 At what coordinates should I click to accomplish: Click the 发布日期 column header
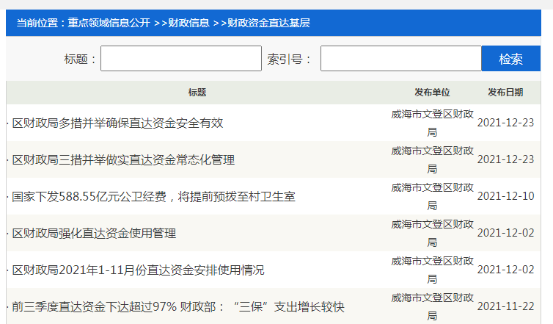pos(505,93)
